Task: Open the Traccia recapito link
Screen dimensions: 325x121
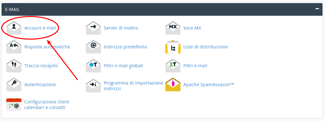Action: point(41,66)
